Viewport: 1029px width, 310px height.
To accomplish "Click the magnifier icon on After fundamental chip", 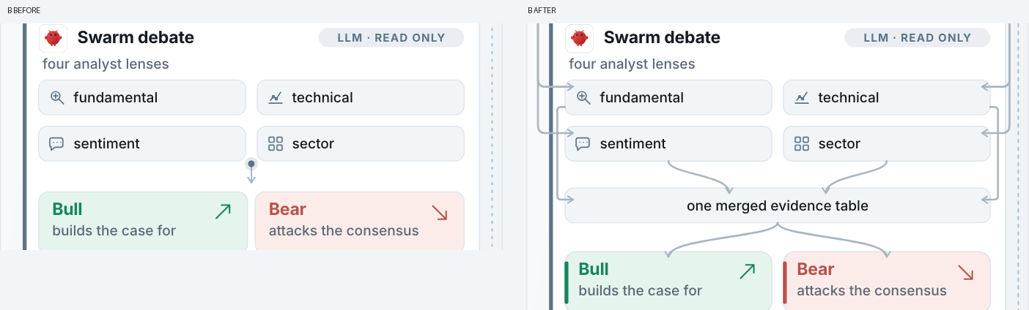I will pyautogui.click(x=583, y=98).
